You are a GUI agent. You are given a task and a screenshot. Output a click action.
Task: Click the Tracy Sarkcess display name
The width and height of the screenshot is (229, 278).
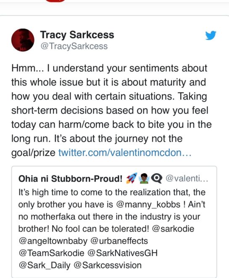pyautogui.click(x=77, y=35)
